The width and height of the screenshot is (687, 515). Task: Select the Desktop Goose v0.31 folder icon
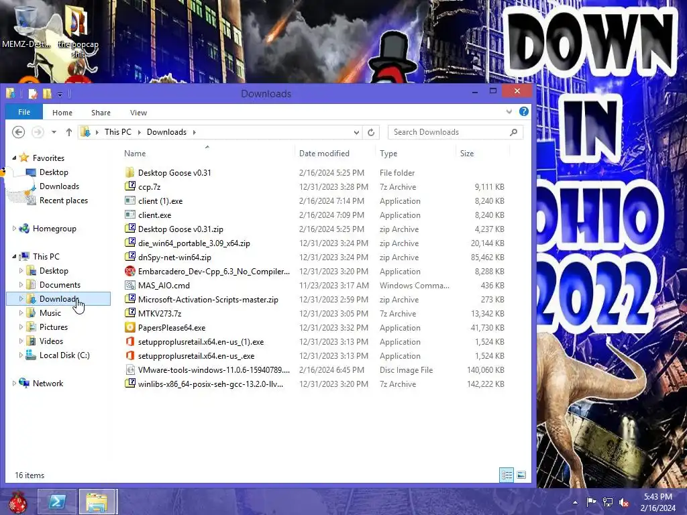click(x=129, y=172)
